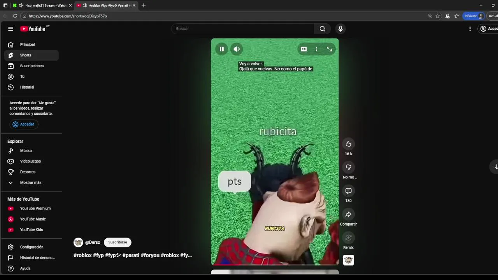Viewport: 498px width, 280px height.
Task: Open YouTube Music link
Action: (32, 219)
